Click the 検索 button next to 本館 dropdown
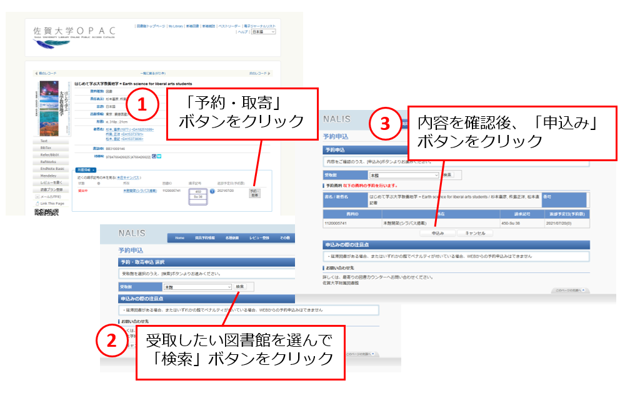 coord(241,287)
